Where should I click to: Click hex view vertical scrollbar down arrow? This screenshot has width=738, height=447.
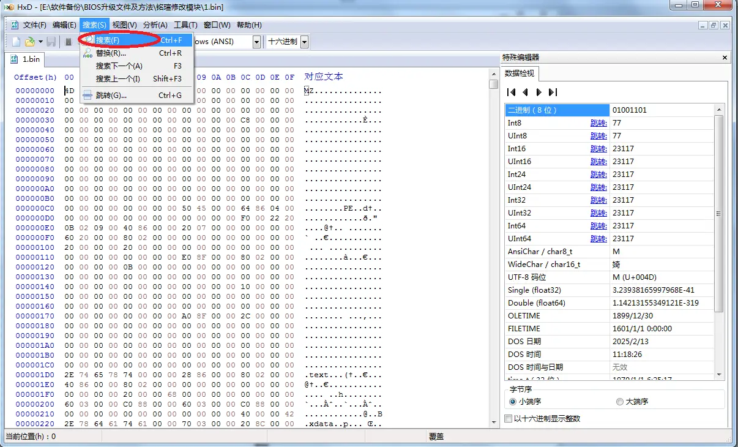(494, 423)
